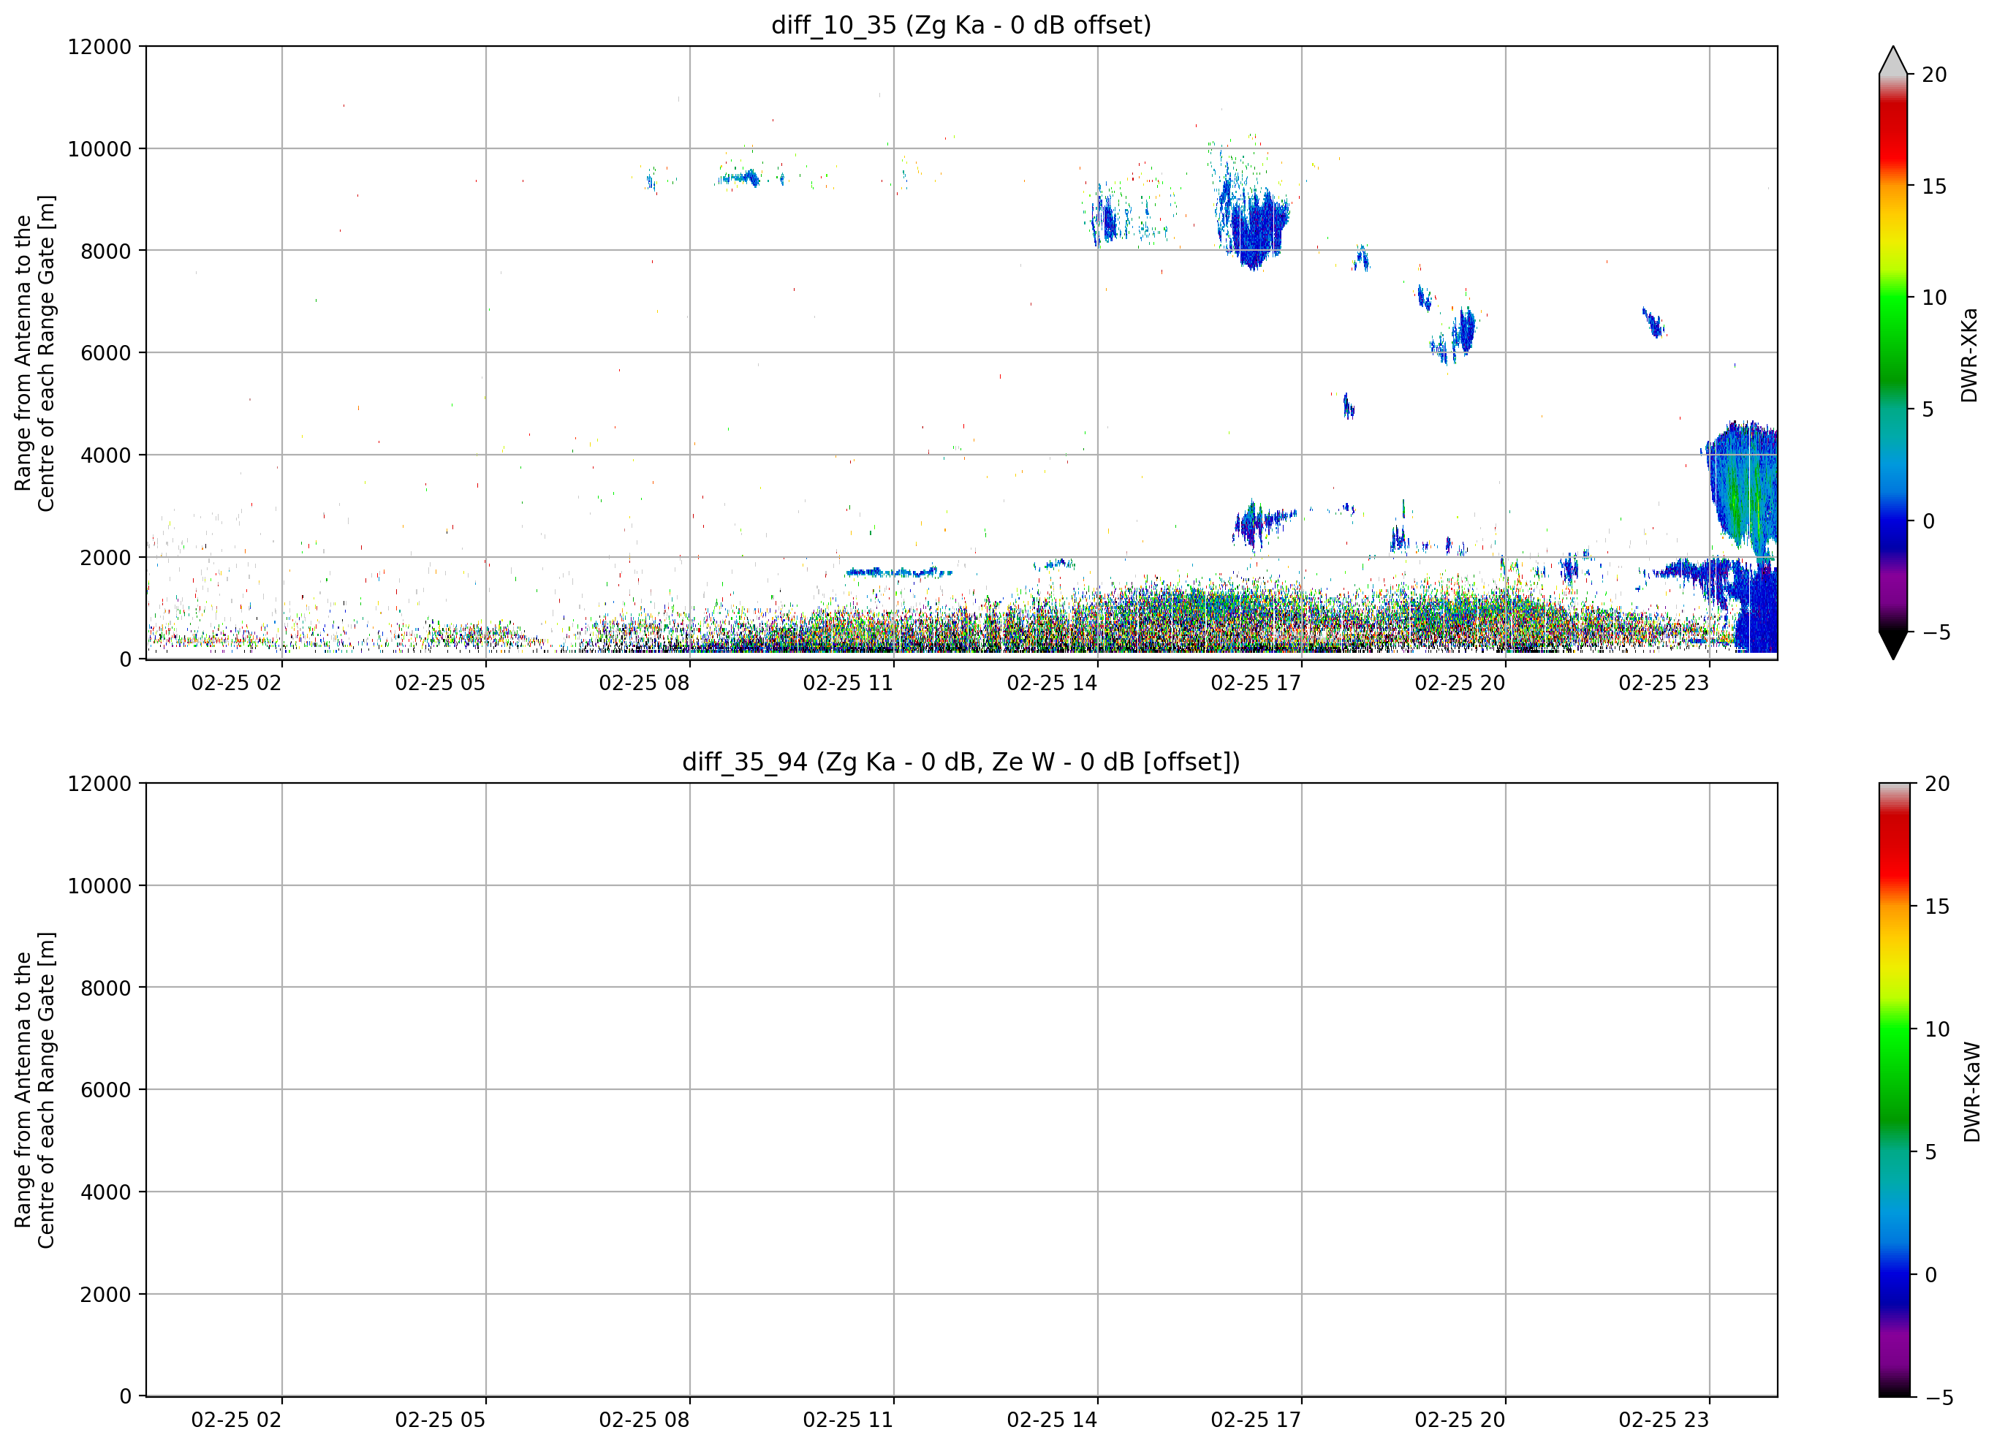Click the thin blue layer near 02-25 11 below 2000 m

pyautogui.click(x=898, y=572)
